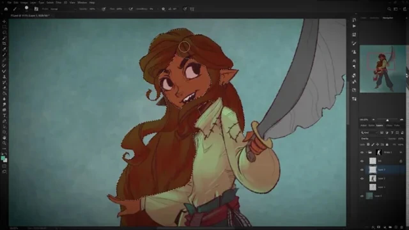The image size is (409, 230).
Task: Enable airbrush-style build-up icon
Action: (x=131, y=9)
